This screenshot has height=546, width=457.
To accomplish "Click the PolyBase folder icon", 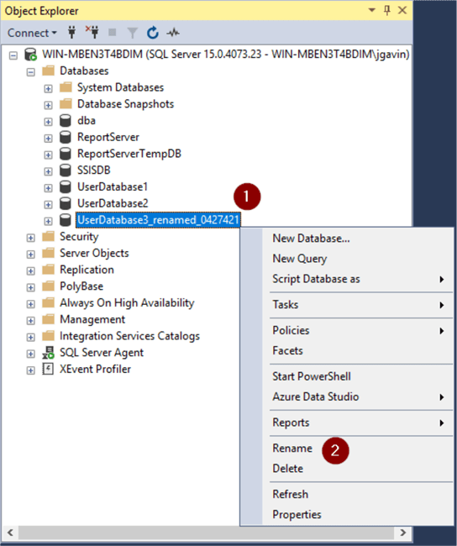I will pyautogui.click(x=48, y=286).
